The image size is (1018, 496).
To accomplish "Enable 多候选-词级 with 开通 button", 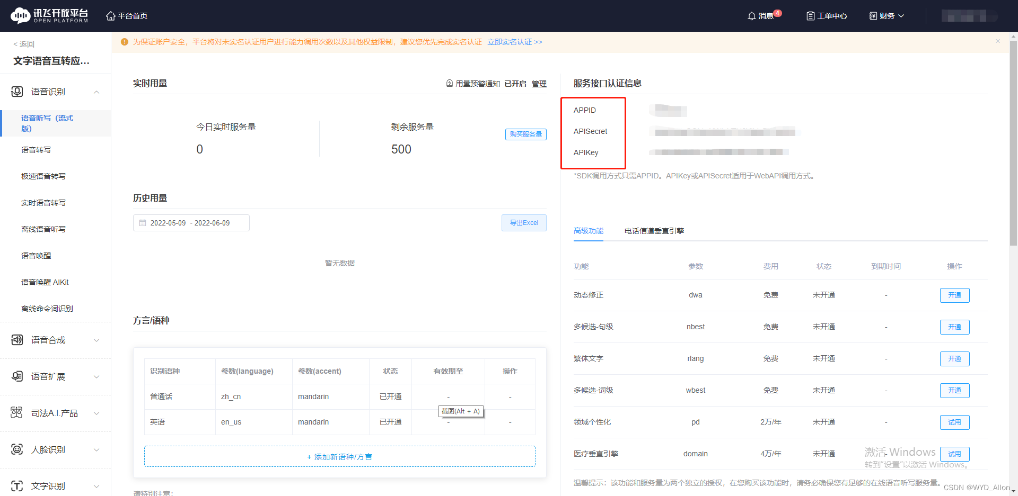I will (955, 391).
